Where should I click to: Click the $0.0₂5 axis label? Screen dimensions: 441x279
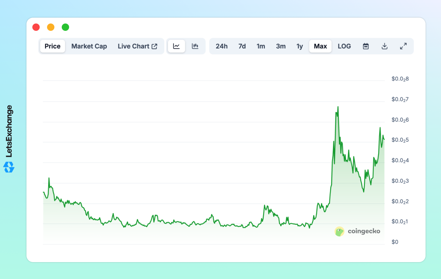click(400, 140)
